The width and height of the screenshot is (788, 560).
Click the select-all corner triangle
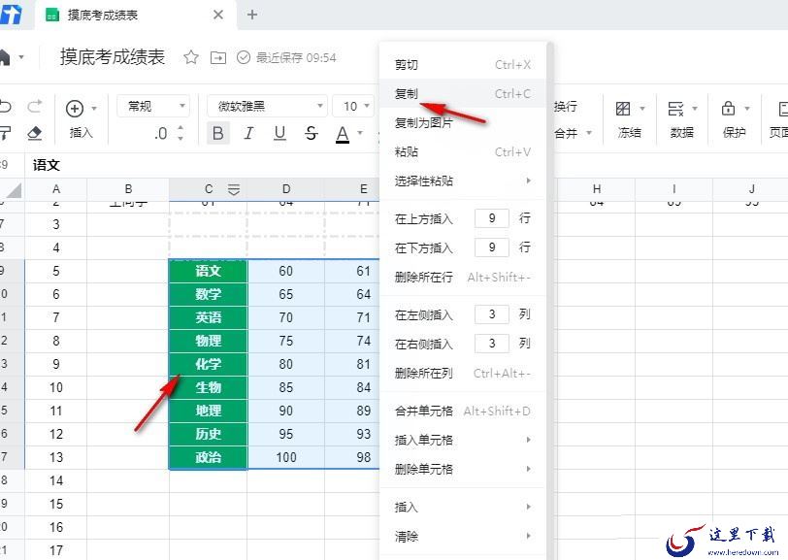14,190
